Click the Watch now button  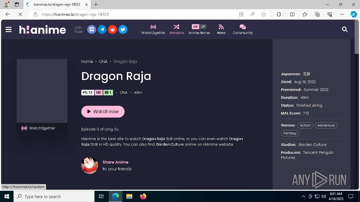point(103,112)
